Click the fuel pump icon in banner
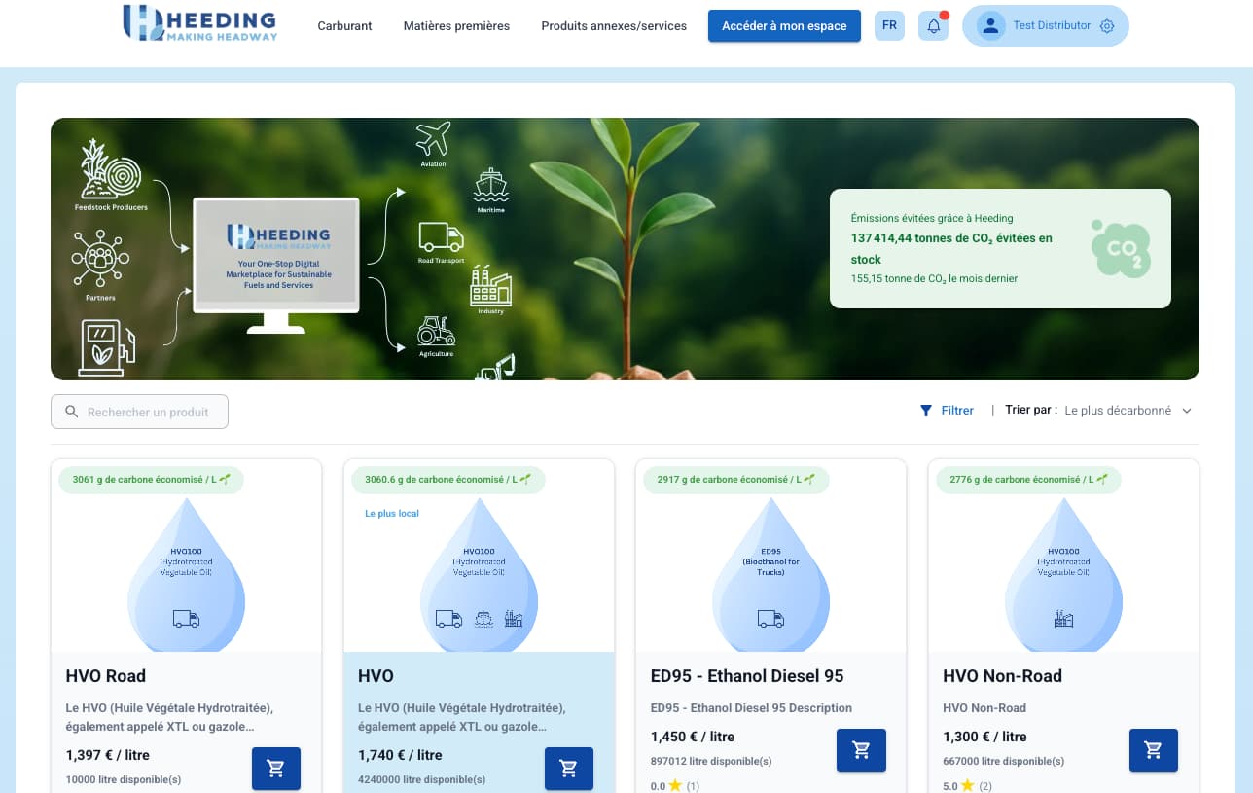This screenshot has width=1253, height=793. 107,347
